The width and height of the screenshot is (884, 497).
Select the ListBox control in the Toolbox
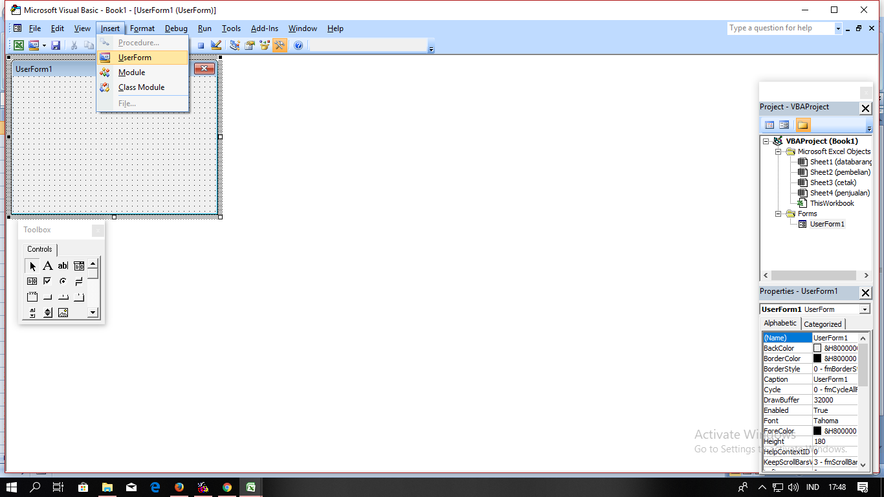(x=32, y=281)
